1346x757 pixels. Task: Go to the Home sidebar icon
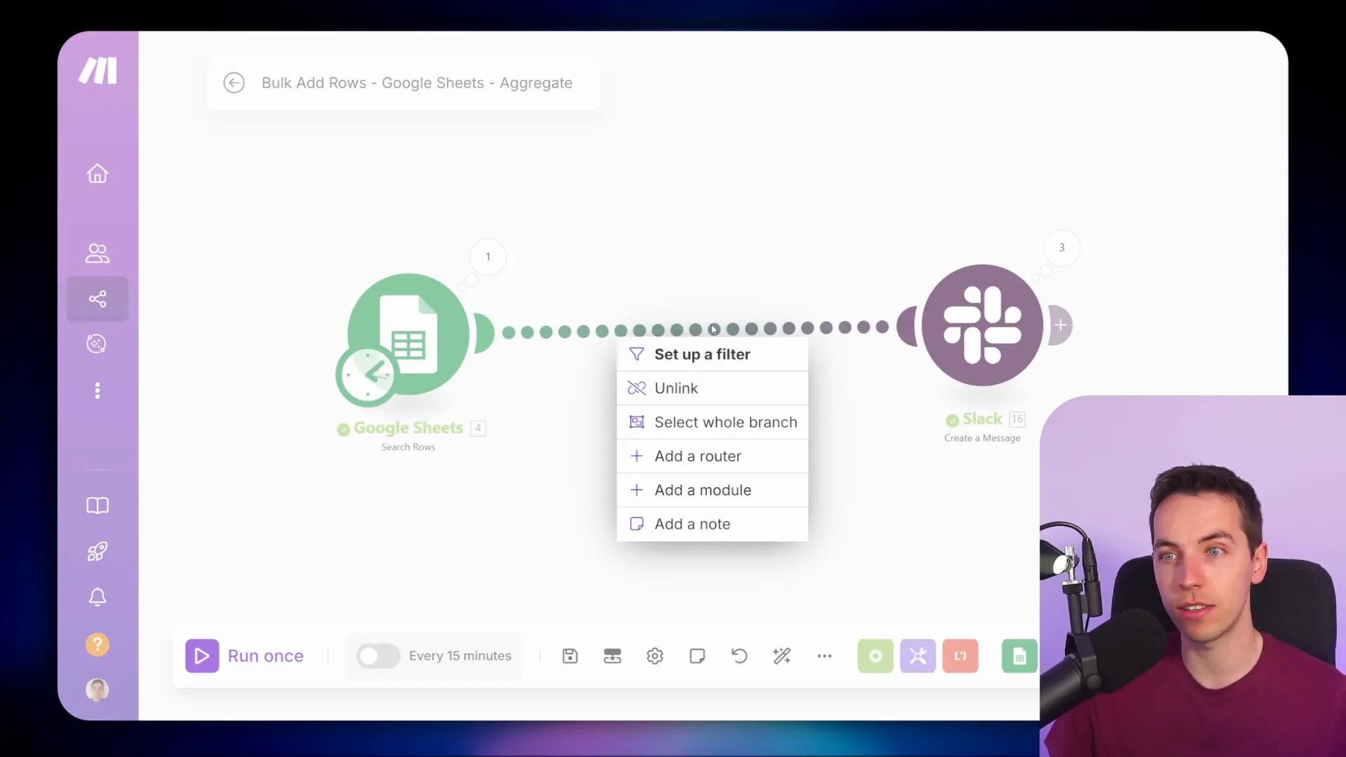pyautogui.click(x=97, y=173)
